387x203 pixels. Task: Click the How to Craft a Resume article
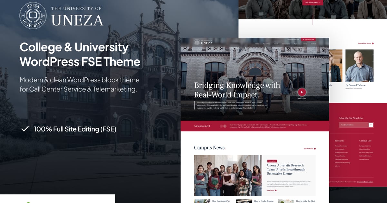click(264, 201)
